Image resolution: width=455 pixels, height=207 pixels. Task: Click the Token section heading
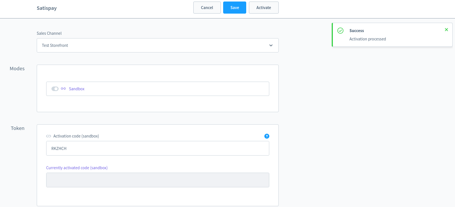click(17, 128)
